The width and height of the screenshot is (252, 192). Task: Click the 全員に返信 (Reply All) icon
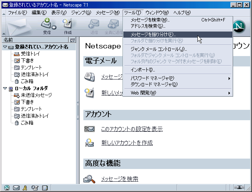(x=113, y=24)
